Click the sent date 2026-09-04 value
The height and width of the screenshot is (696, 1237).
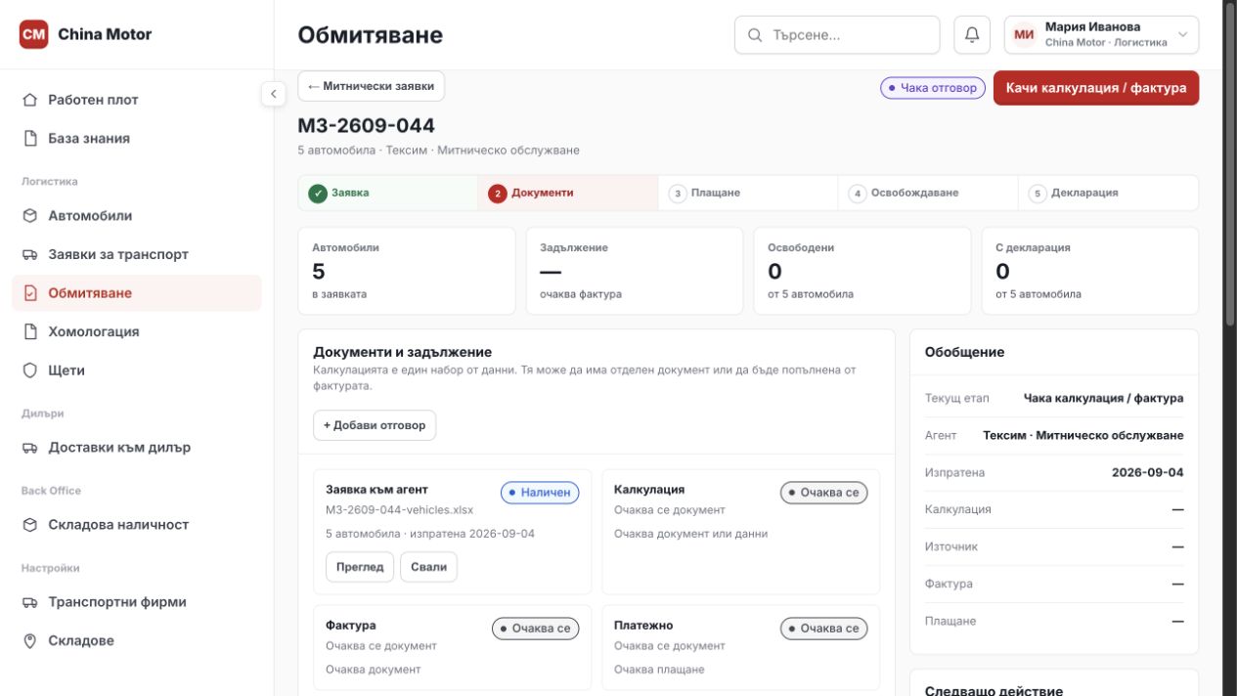pos(1147,473)
